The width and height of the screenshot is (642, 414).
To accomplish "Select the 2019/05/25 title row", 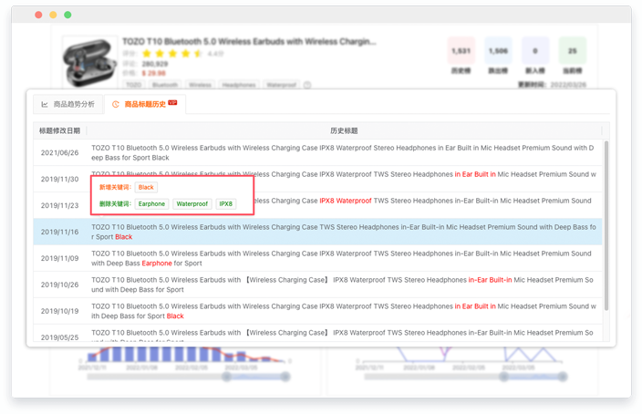I will [317, 334].
